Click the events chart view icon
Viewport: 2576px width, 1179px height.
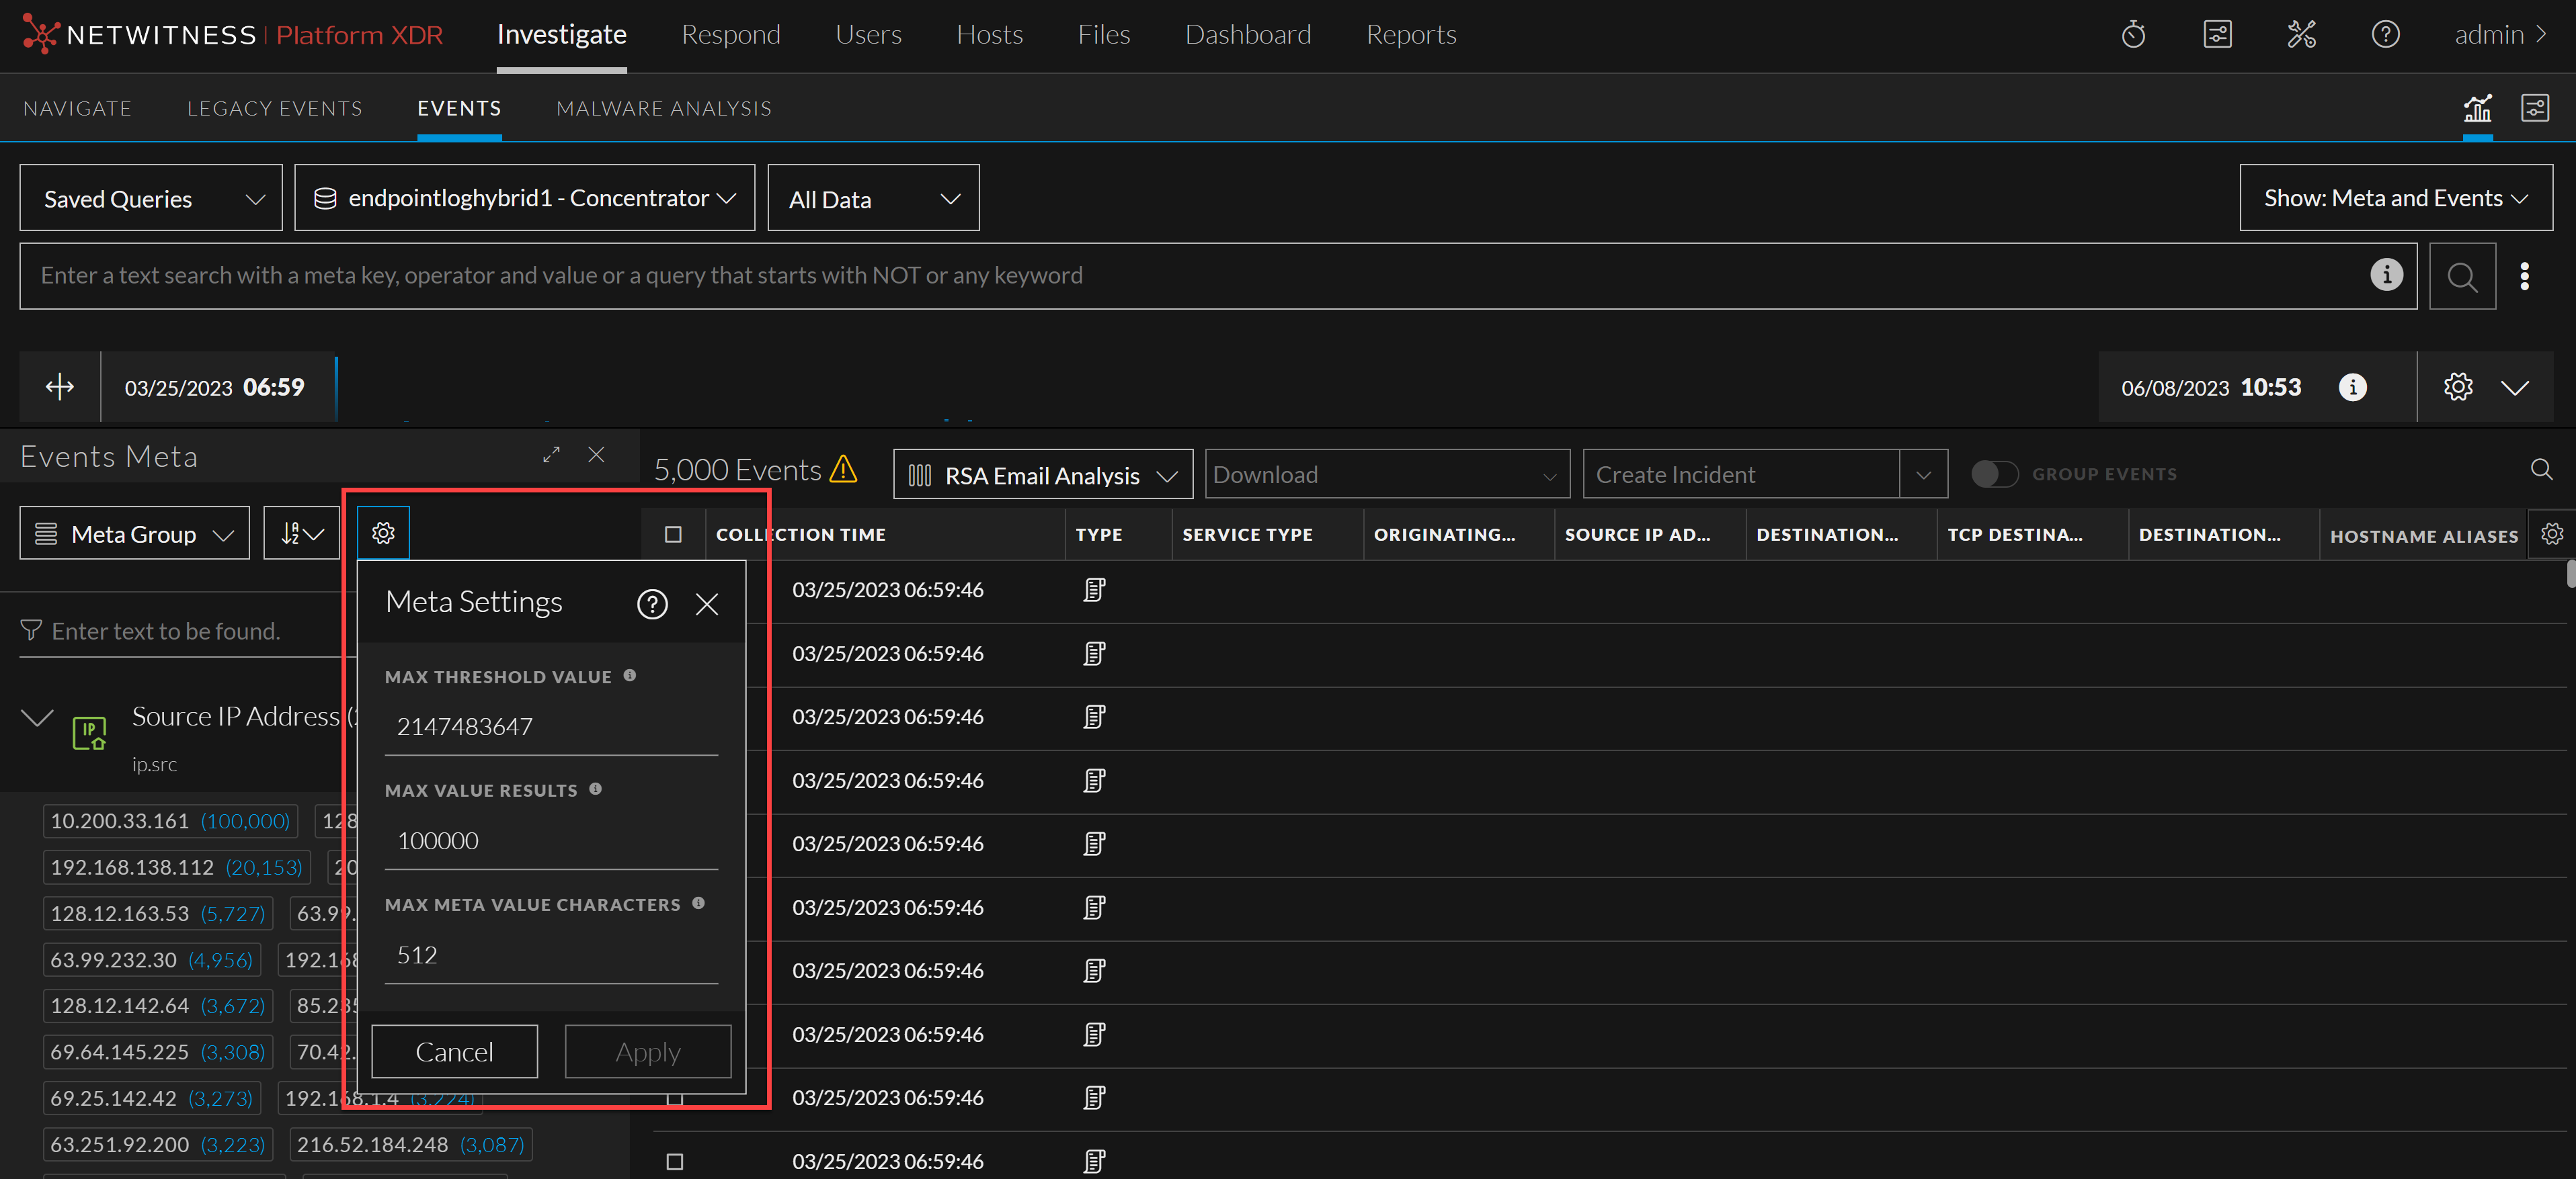[2476, 108]
